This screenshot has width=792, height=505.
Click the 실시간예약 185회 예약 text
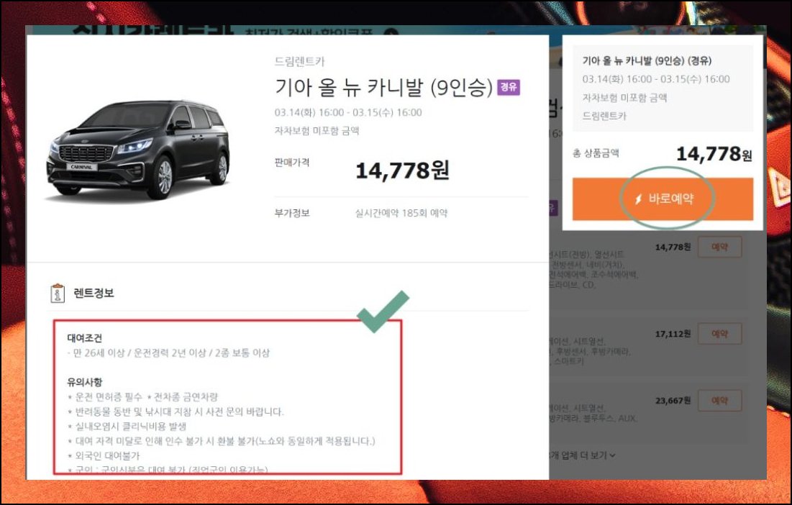click(401, 213)
